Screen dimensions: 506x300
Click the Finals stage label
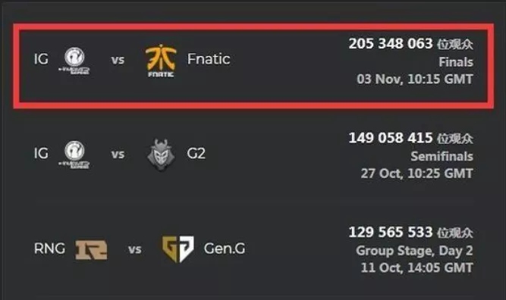456,62
